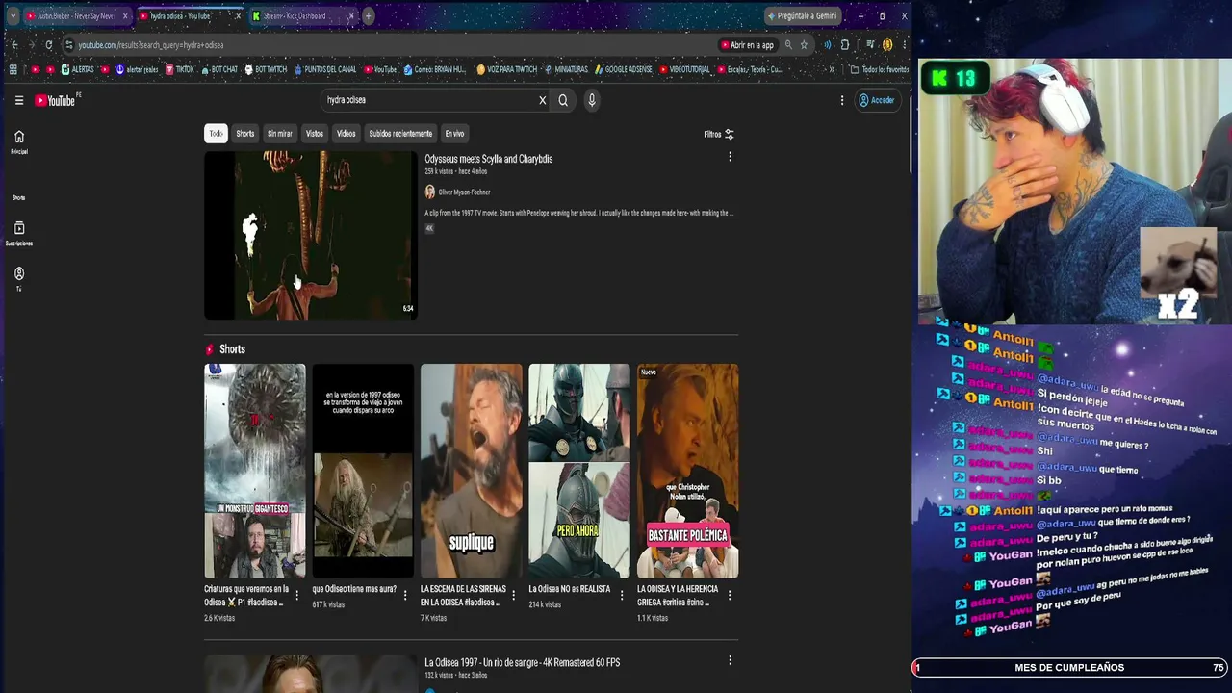Open options for que Odiseo tiene mas aura short
The image size is (1232, 693).
(405, 595)
